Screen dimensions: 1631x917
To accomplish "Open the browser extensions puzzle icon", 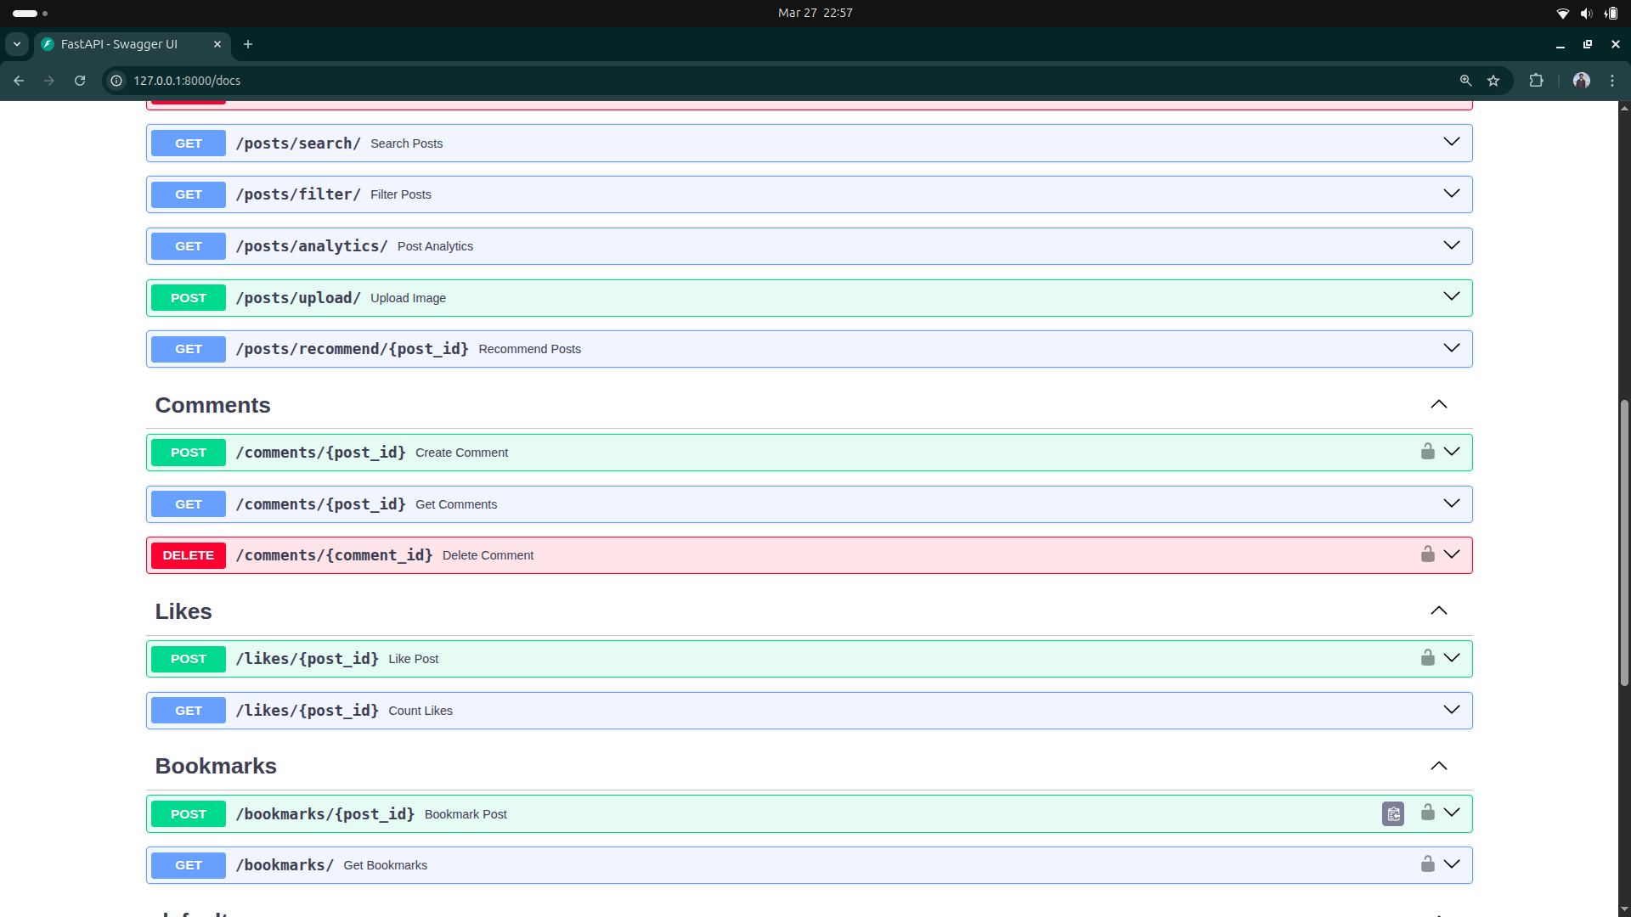I will [1536, 81].
